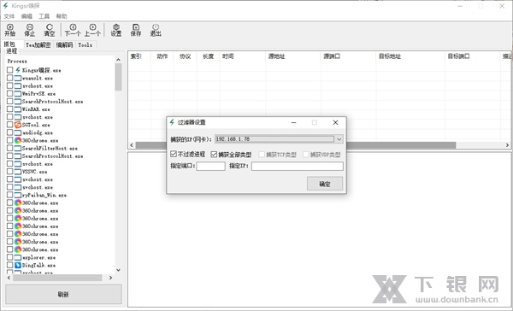
Task: Confirm filter settings with 确定 button
Action: click(325, 184)
